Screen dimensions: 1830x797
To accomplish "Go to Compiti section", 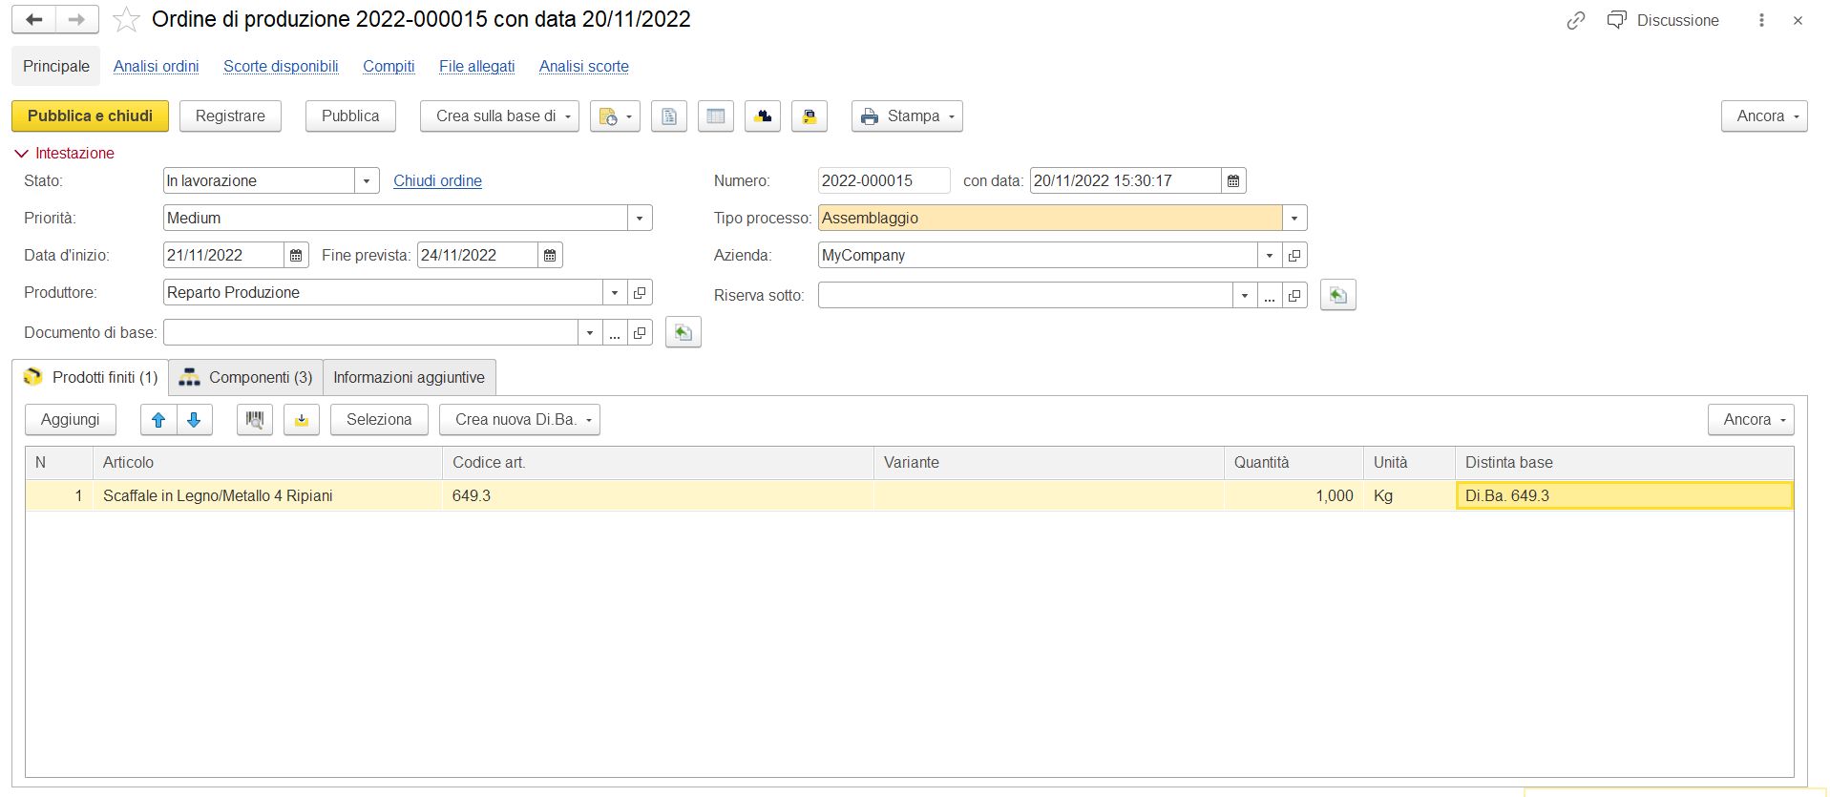I will (x=389, y=66).
